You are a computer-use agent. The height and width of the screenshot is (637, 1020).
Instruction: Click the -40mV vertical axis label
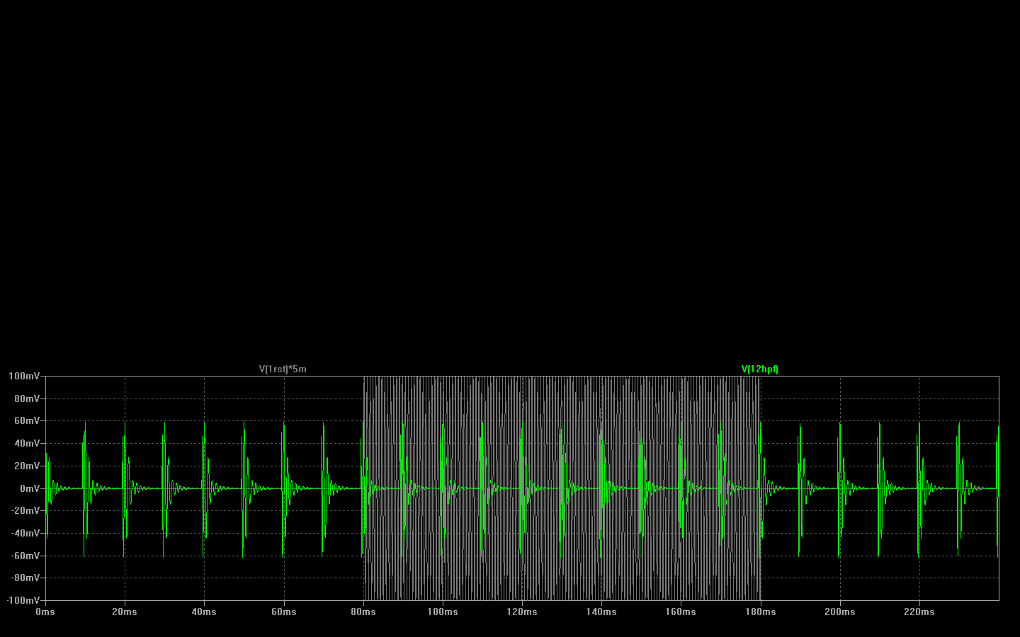[25, 533]
